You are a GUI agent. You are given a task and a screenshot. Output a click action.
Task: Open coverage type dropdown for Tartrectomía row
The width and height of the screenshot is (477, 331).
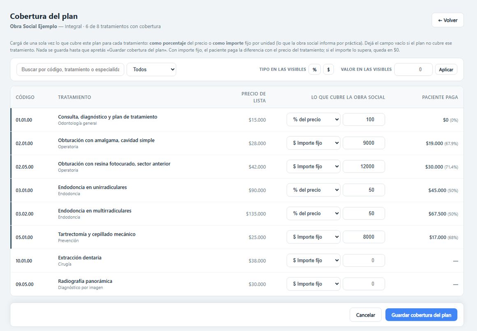tap(313, 237)
